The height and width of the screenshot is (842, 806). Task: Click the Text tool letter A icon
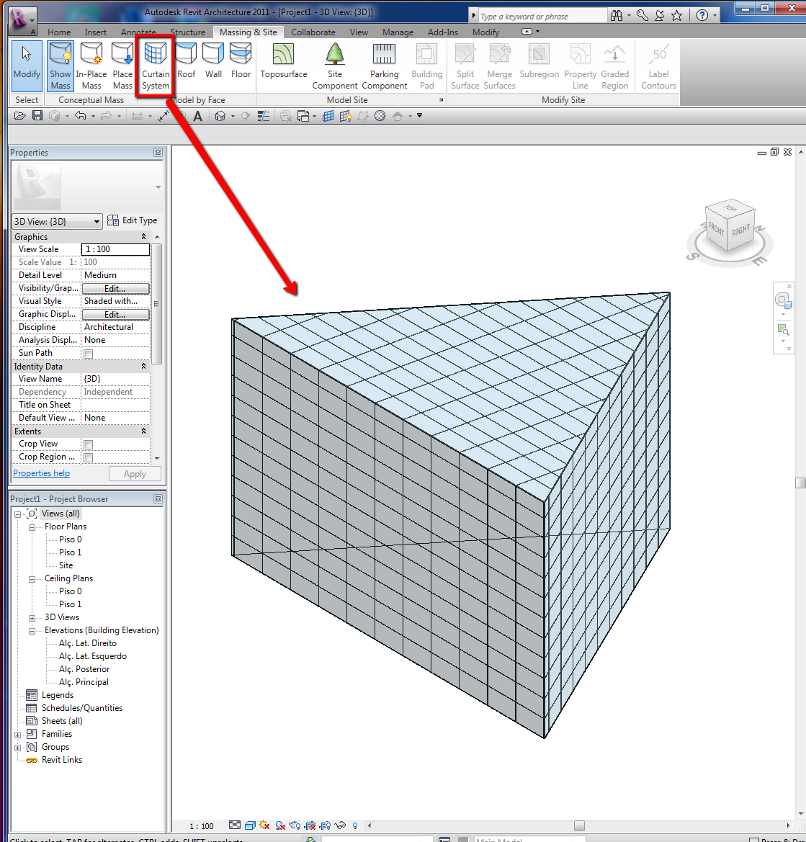(197, 116)
